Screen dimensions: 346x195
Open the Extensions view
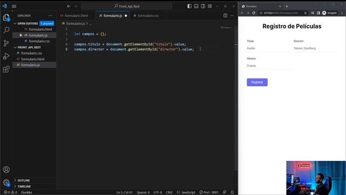point(6,69)
